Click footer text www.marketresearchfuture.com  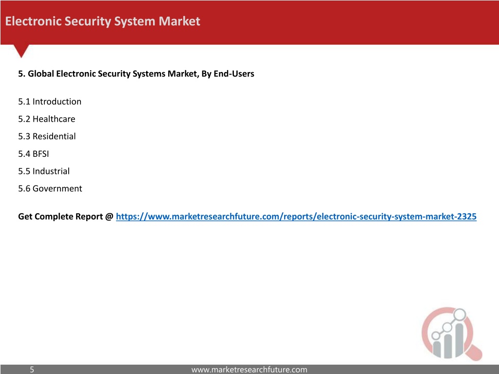(249, 370)
